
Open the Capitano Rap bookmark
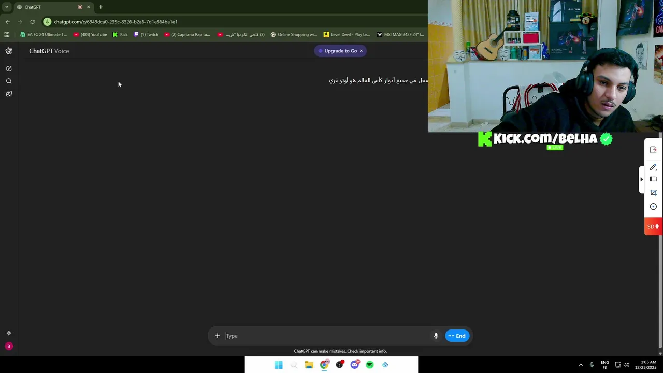coord(187,35)
